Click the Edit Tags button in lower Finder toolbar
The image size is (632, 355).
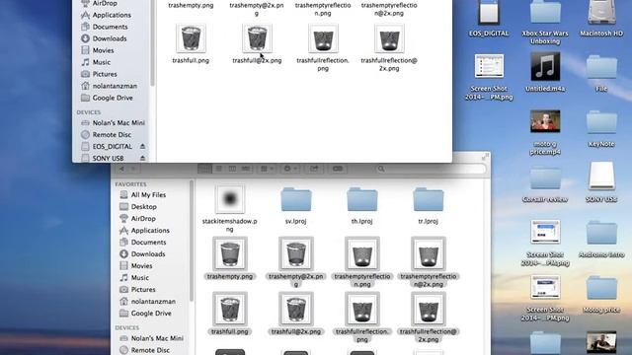[x=338, y=169]
